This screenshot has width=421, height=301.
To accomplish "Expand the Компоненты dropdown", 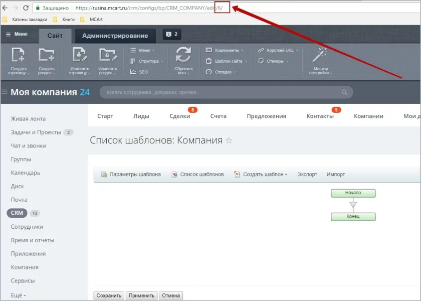I will click(x=225, y=50).
